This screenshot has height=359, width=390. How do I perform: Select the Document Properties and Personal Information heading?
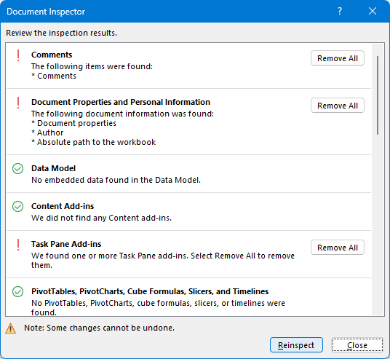[121, 102]
